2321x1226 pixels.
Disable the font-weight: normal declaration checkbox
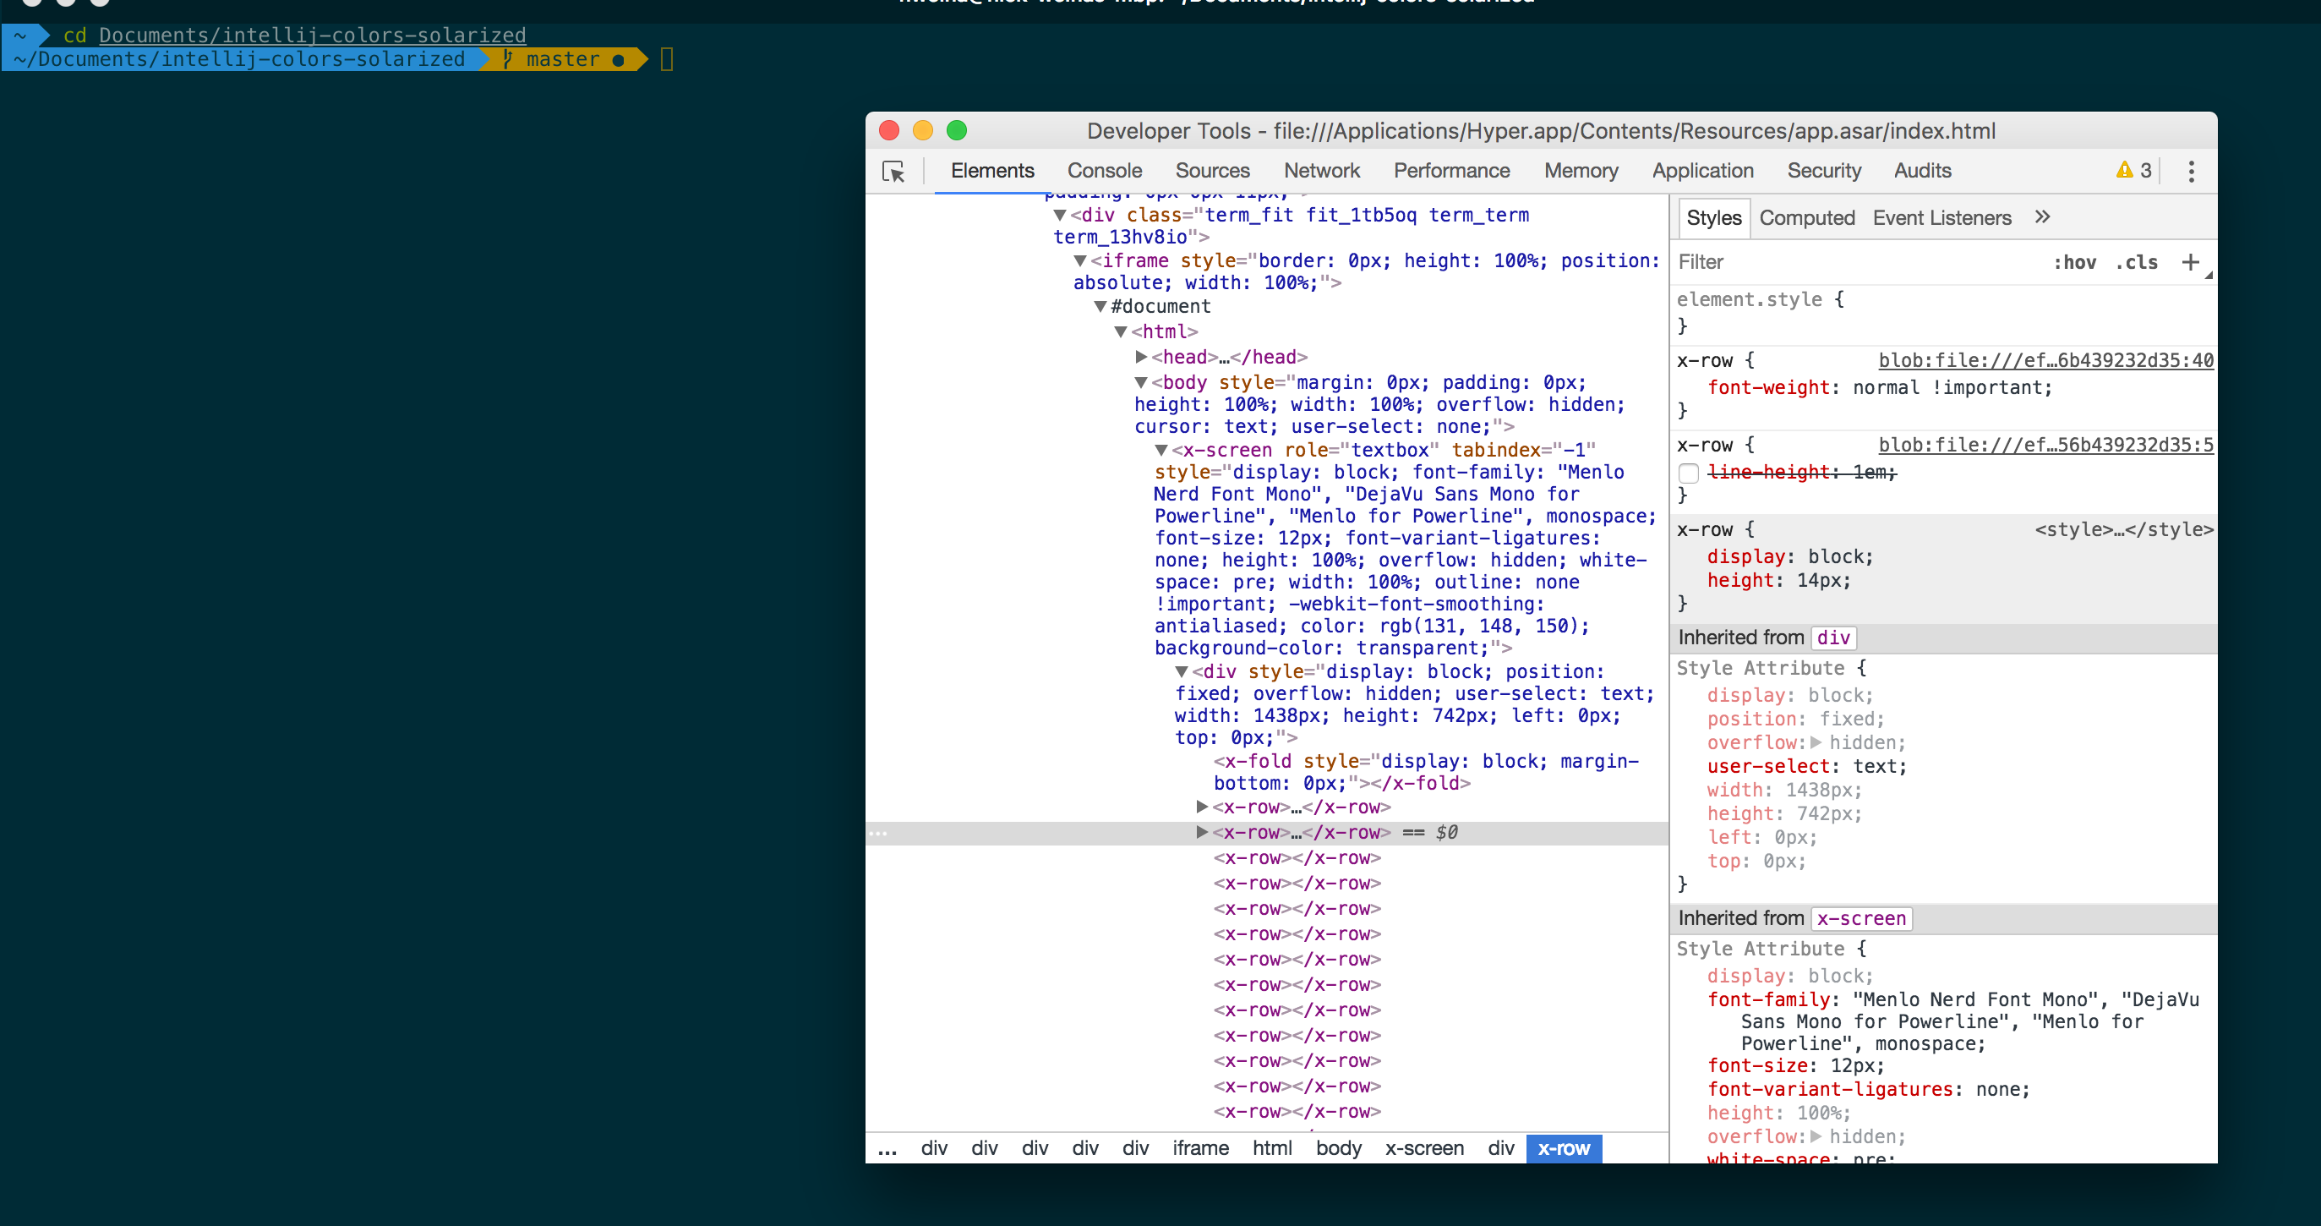1690,387
